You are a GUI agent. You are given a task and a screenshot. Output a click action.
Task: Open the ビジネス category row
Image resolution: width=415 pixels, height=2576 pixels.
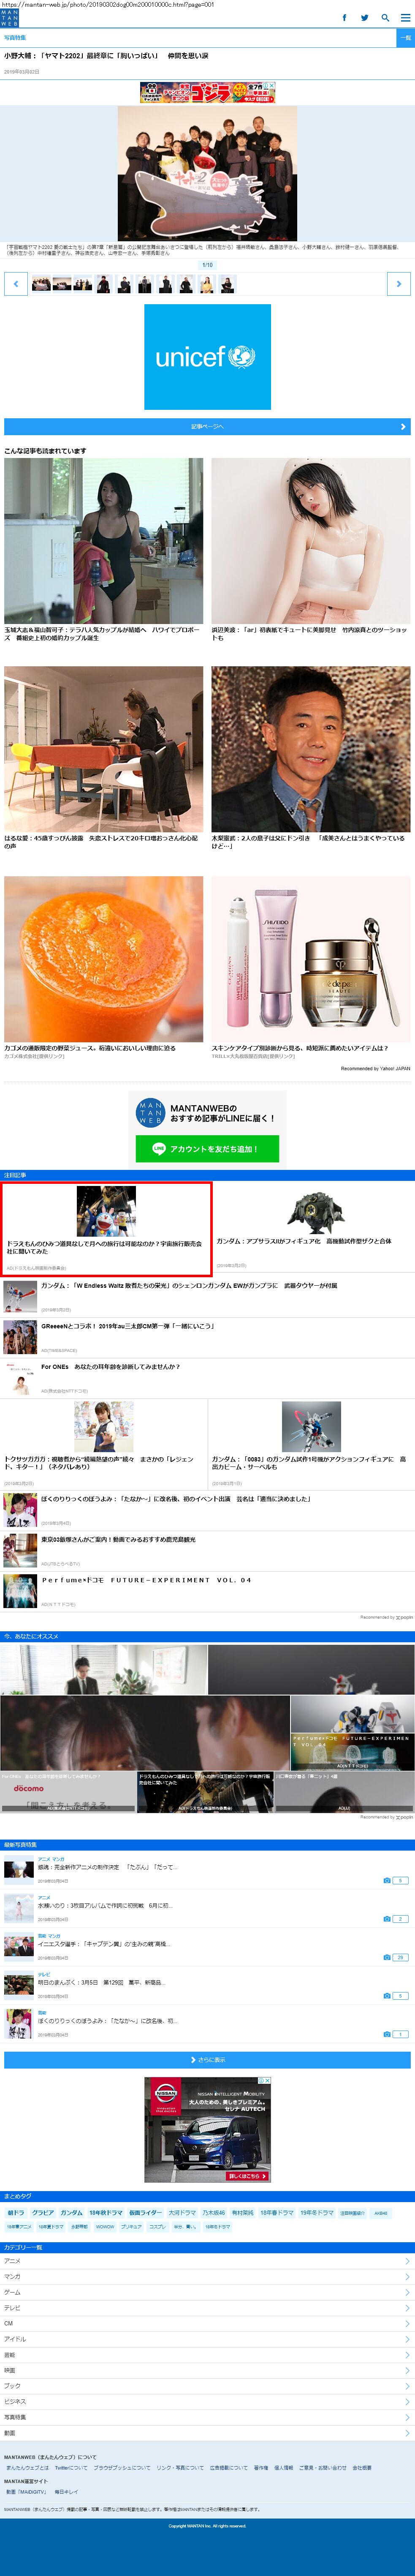[207, 2401]
